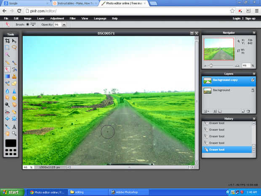Select the Color Replace tool
Viewport: 261px width, 196px height.
(x=7, y=83)
